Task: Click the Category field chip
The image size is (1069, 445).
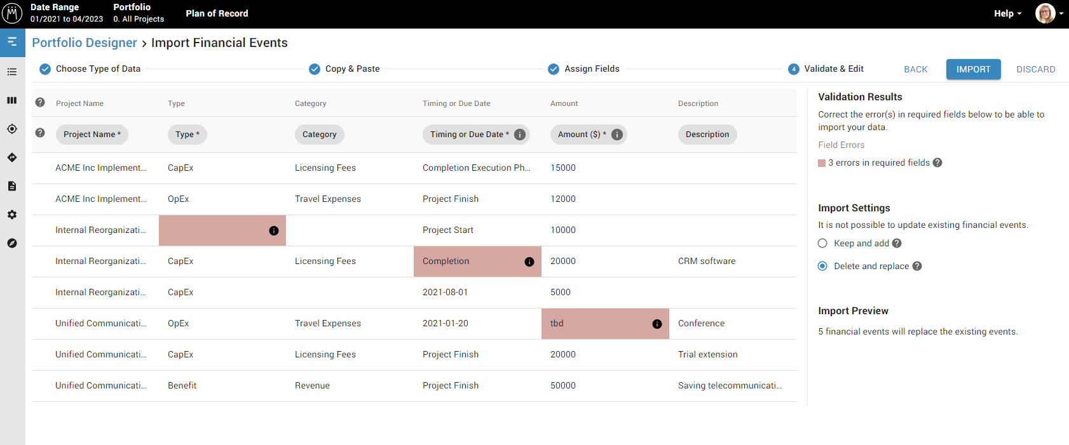Action: point(320,135)
